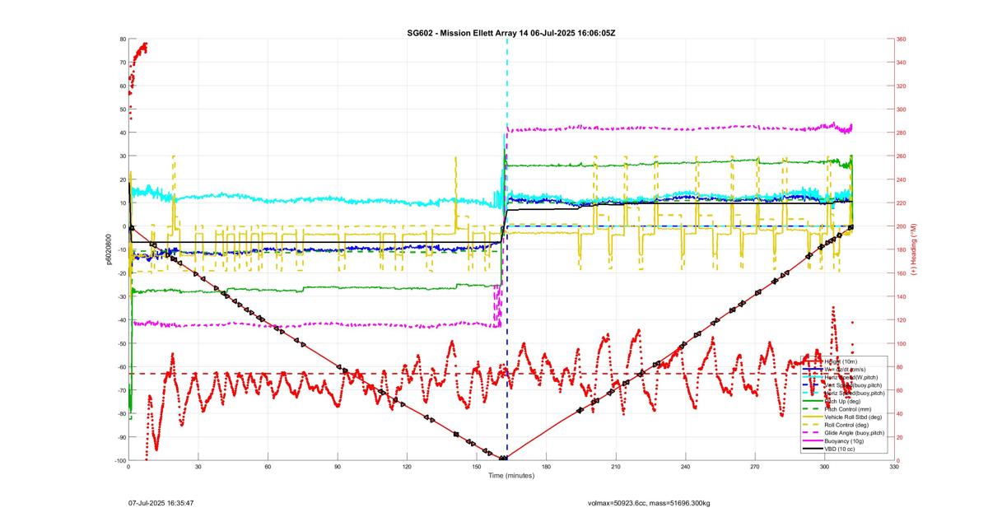Click the time axis tick label 150
This screenshot has width=988, height=517.
click(x=476, y=467)
